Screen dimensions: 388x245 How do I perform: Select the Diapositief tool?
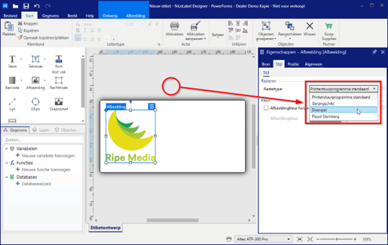click(59, 104)
